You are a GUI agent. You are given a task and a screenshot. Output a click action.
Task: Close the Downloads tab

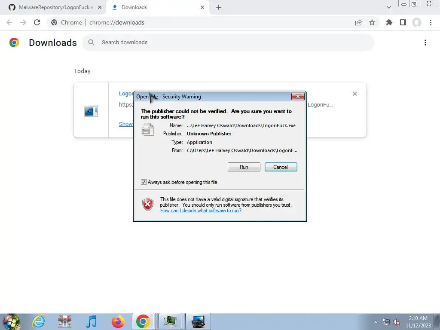tap(202, 8)
